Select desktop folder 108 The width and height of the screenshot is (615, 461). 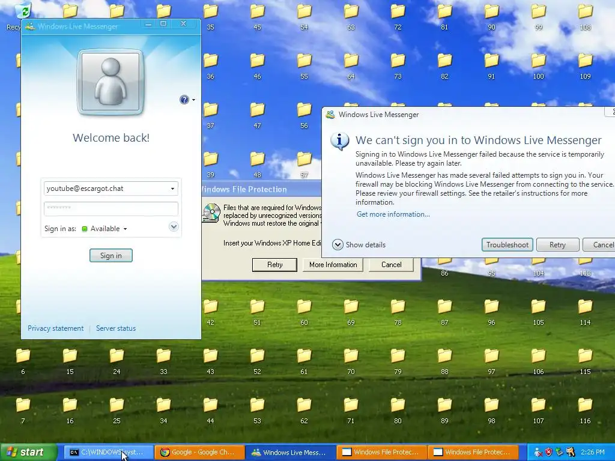(585, 17)
